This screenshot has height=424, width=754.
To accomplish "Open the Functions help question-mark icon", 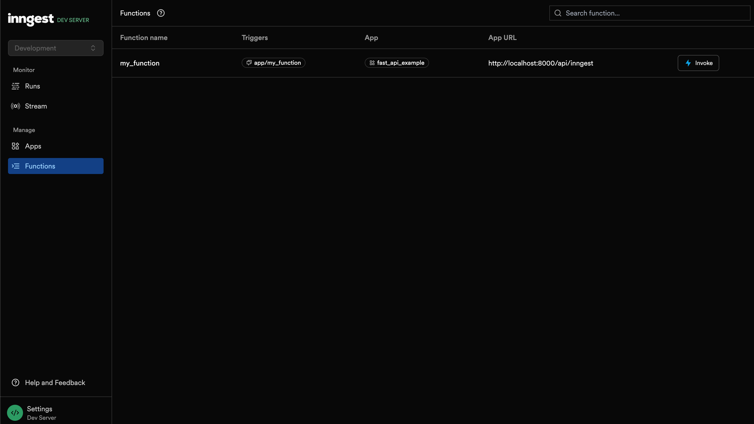I will tap(161, 13).
